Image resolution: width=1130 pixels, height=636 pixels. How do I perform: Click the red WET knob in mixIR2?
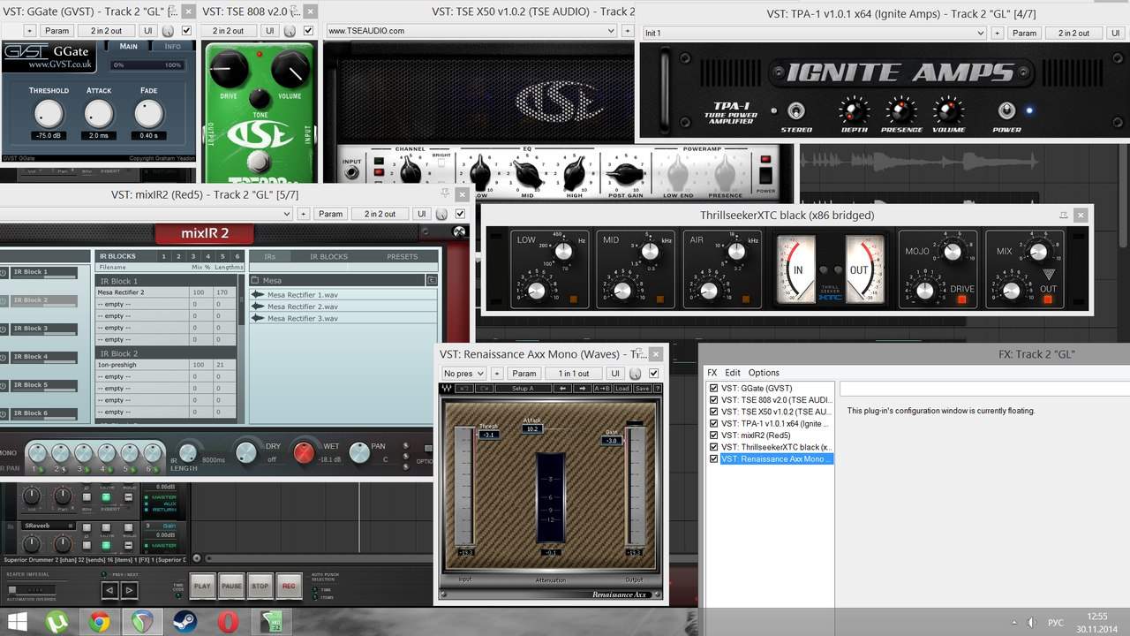coord(304,453)
